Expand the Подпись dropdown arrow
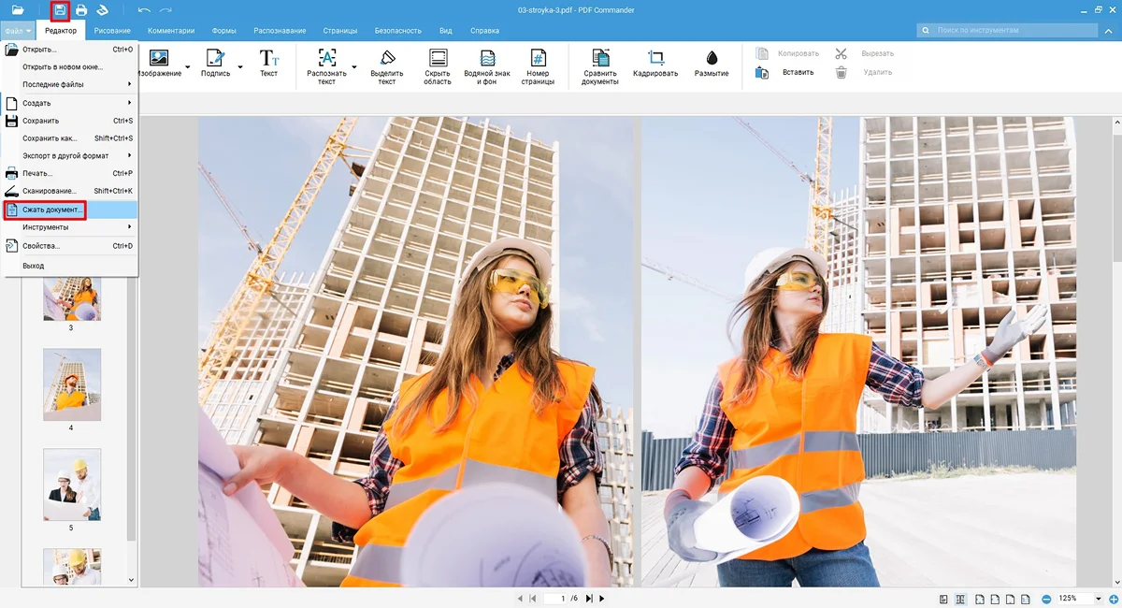1122x608 pixels. coord(240,67)
